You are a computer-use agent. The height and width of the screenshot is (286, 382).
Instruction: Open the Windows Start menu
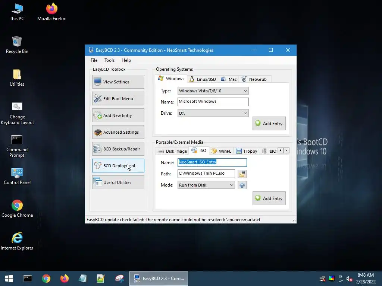9,279
